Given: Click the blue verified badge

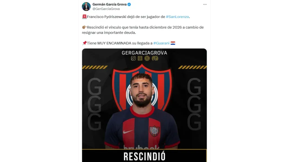Looking at the screenshot, I should [x=129, y=4].
